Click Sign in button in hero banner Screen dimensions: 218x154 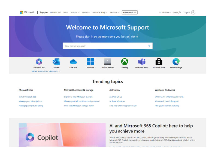point(134,37)
